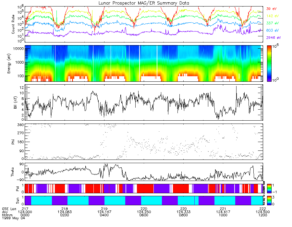Click the '0400' time tick label
Screen dimensions: 292x227
click(x=104, y=215)
